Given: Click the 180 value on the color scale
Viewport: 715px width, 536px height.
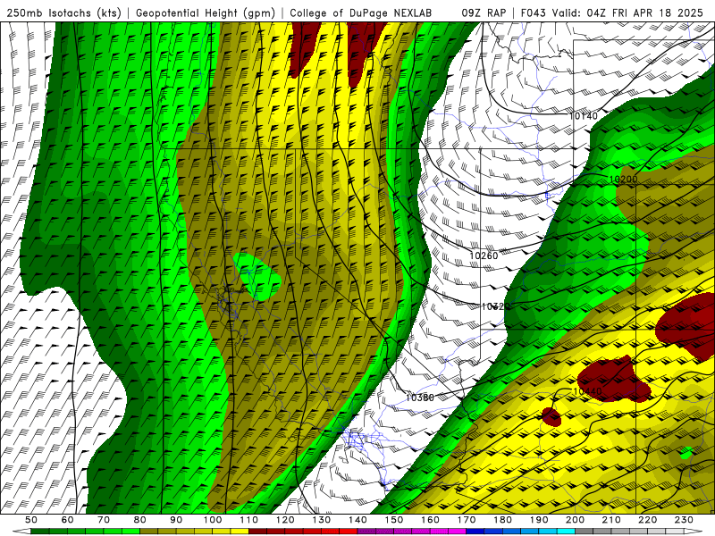Looking at the screenshot, I should pos(502,520).
